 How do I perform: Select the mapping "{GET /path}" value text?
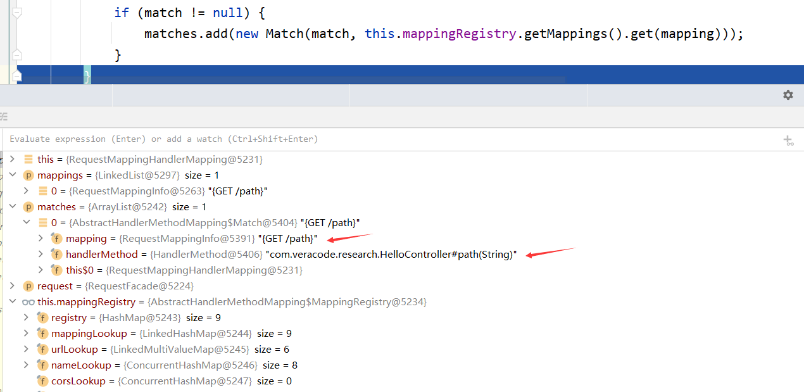click(x=288, y=238)
